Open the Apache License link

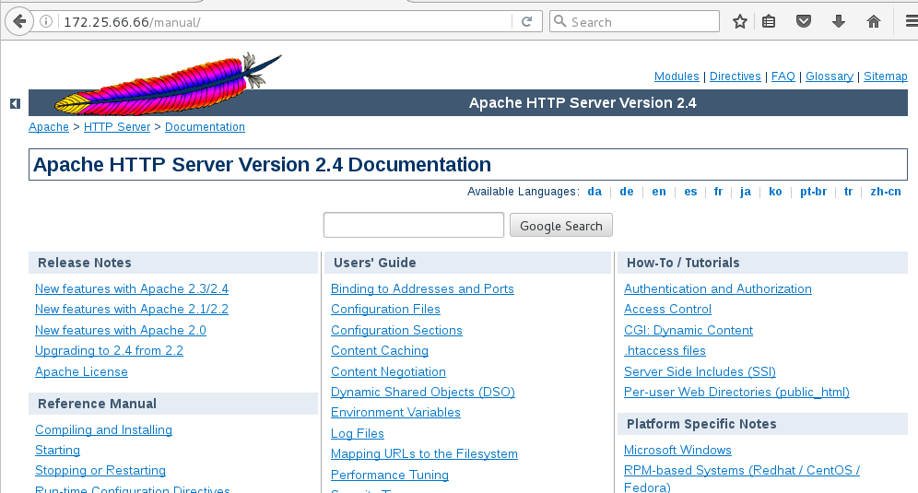click(81, 371)
